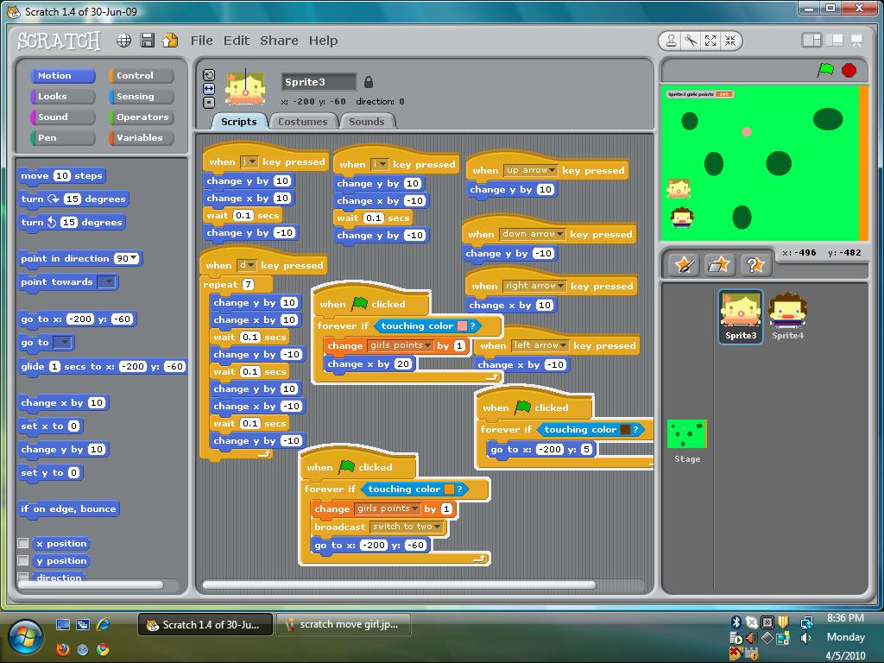This screenshot has height=663, width=884.
Task: Set rotation style to left-right flip only
Action: 209,89
